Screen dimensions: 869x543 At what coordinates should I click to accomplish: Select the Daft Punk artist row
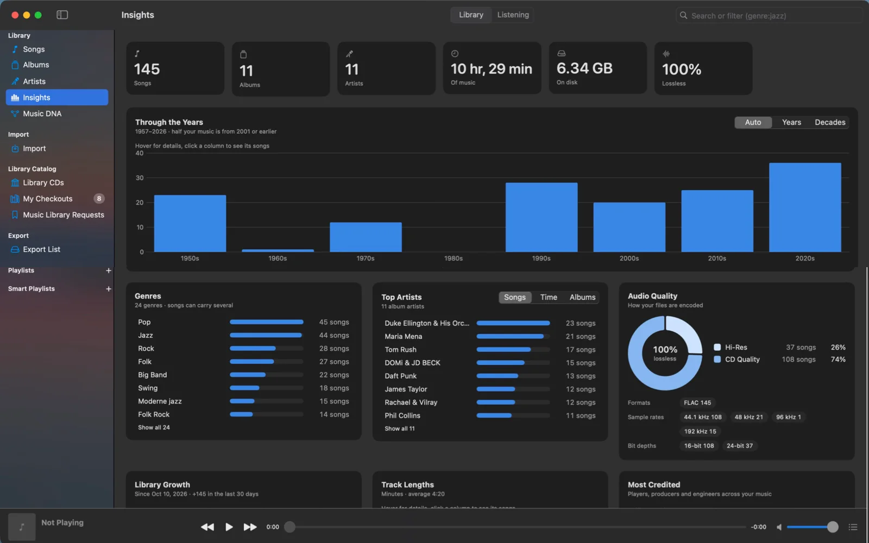tap(490, 376)
